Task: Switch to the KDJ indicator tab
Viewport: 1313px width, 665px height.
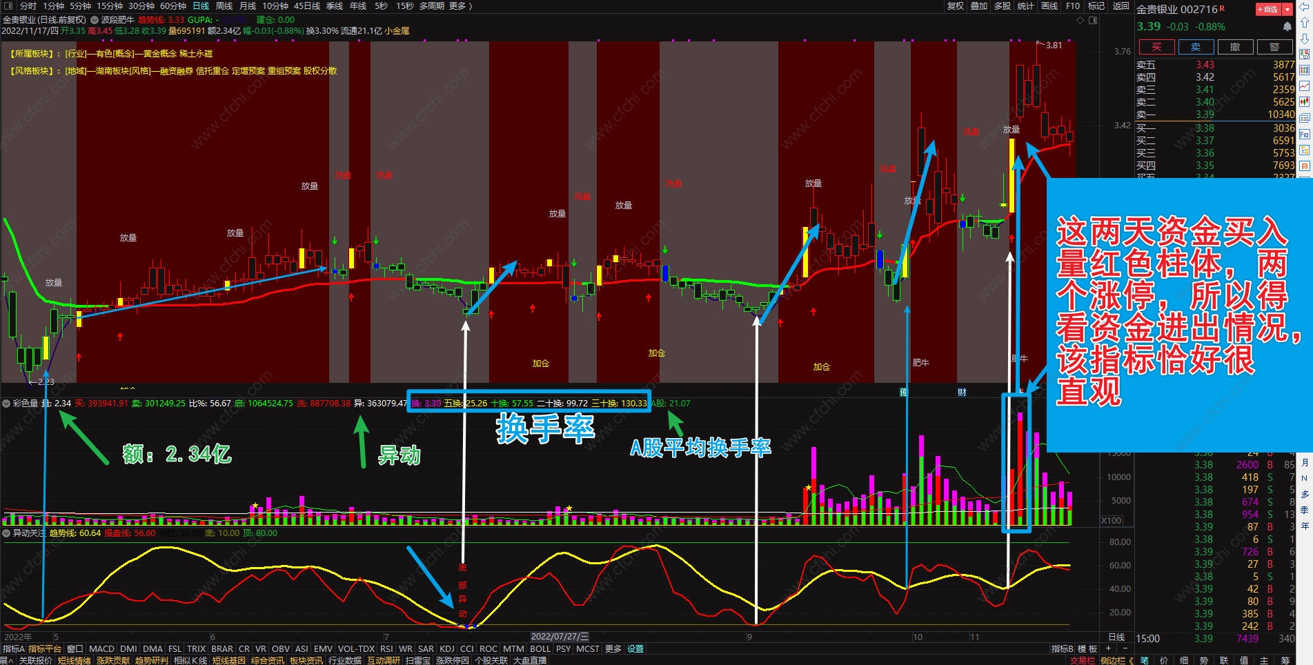Action: click(x=447, y=649)
